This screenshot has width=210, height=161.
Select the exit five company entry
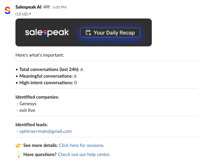pyautogui.click(x=27, y=110)
